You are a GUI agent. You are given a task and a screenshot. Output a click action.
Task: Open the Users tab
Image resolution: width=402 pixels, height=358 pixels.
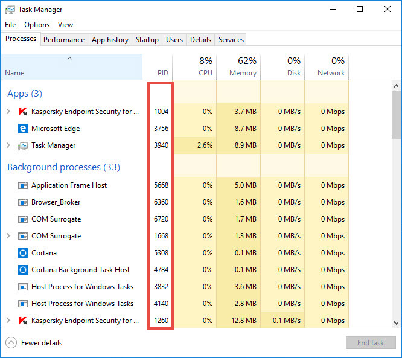click(174, 40)
